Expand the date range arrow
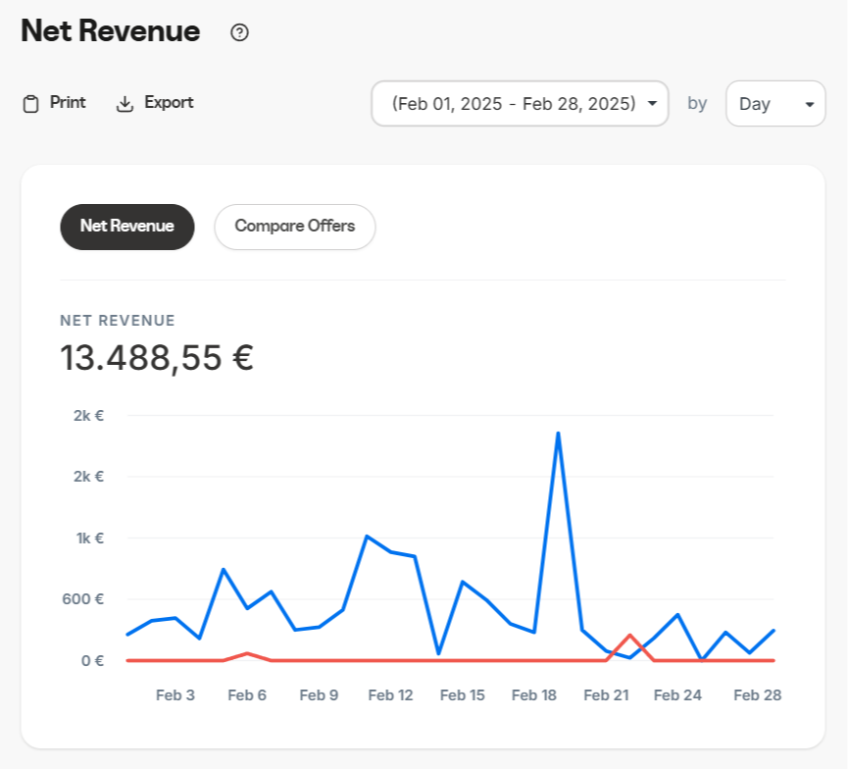This screenshot has height=769, width=848. (652, 104)
